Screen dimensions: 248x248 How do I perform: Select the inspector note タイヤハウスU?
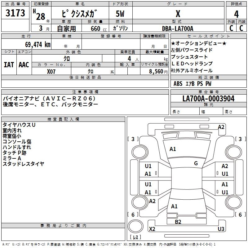[19, 125]
